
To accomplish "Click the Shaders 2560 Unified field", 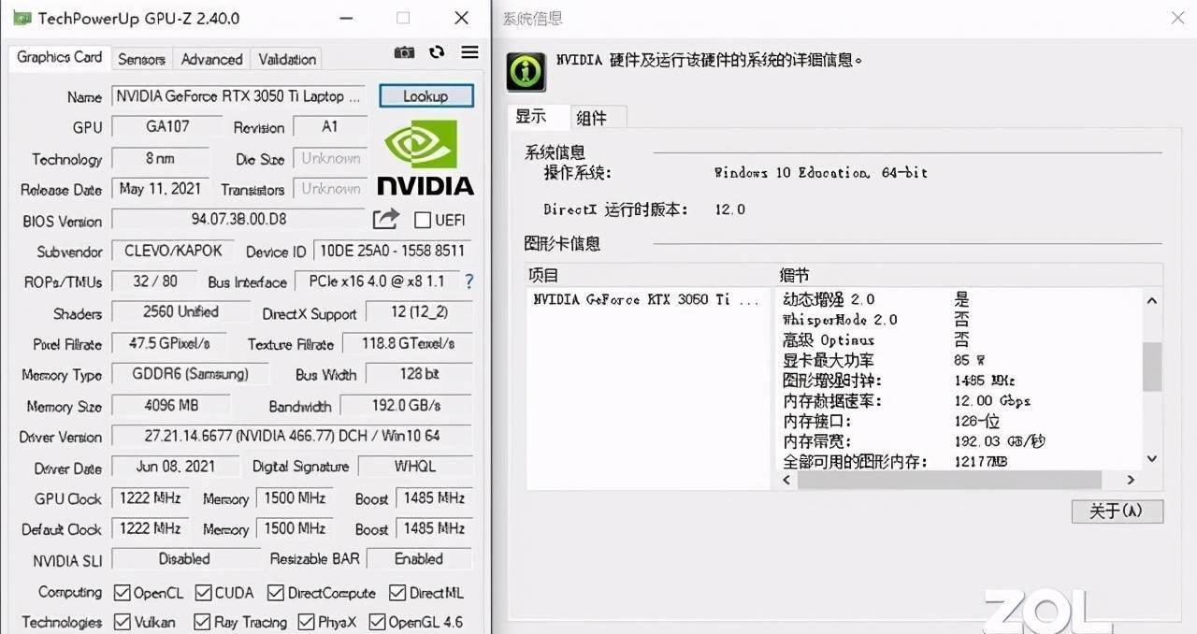I will point(180,311).
